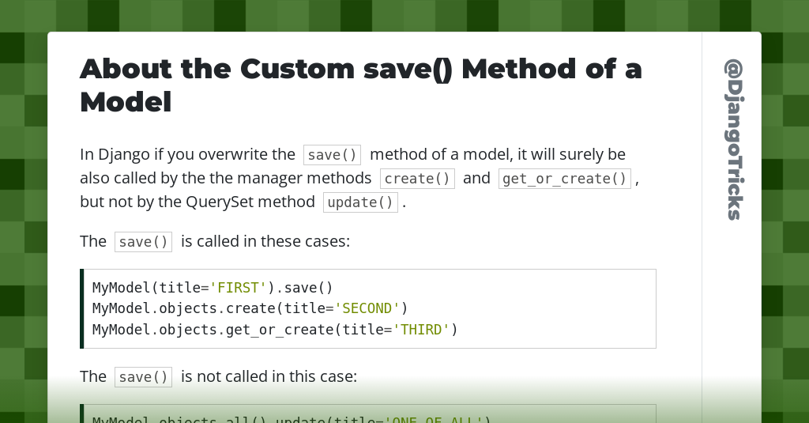Screen dimensions: 809x423
Task: Select the inline save() code in first paragraph
Action: 332,155
